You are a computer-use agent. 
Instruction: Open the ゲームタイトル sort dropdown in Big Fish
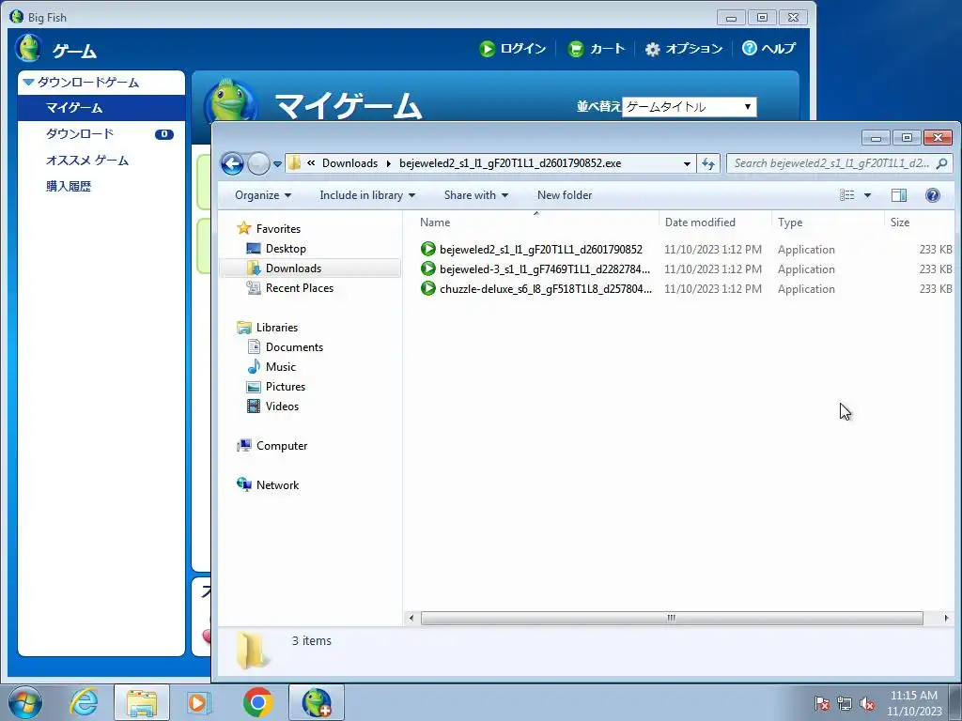(689, 107)
